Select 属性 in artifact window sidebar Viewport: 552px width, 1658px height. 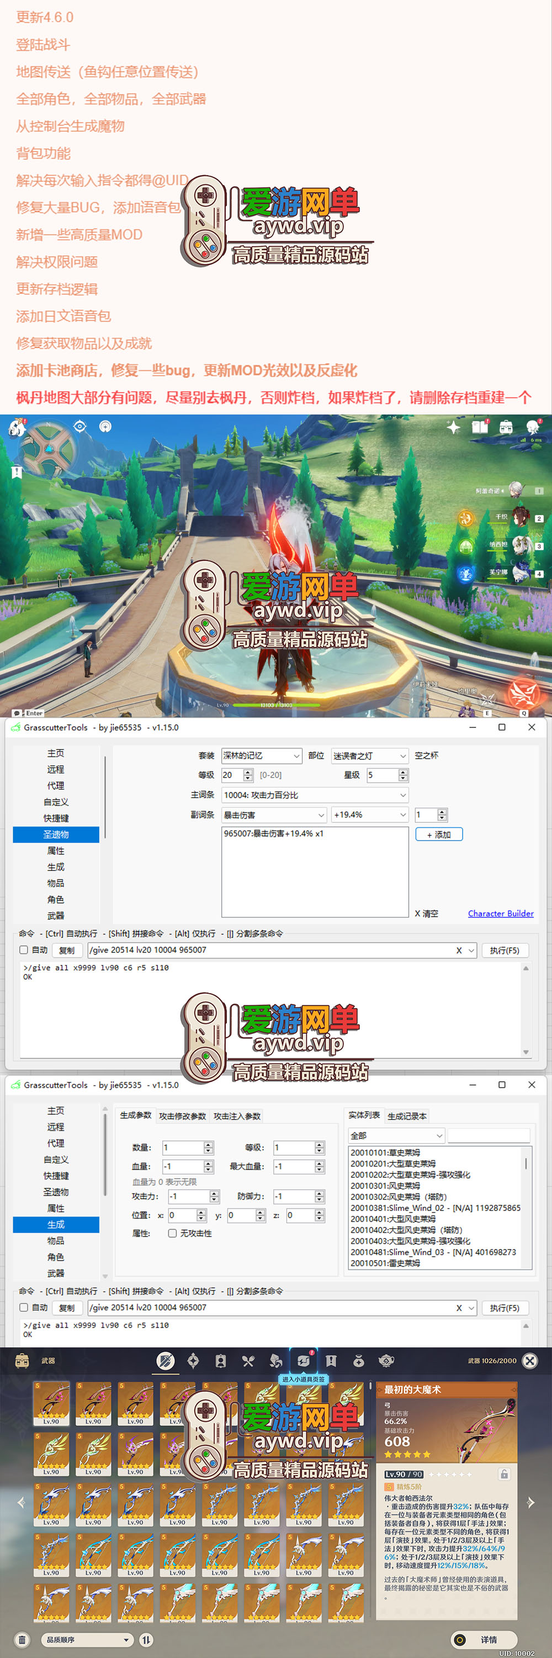[x=56, y=851]
